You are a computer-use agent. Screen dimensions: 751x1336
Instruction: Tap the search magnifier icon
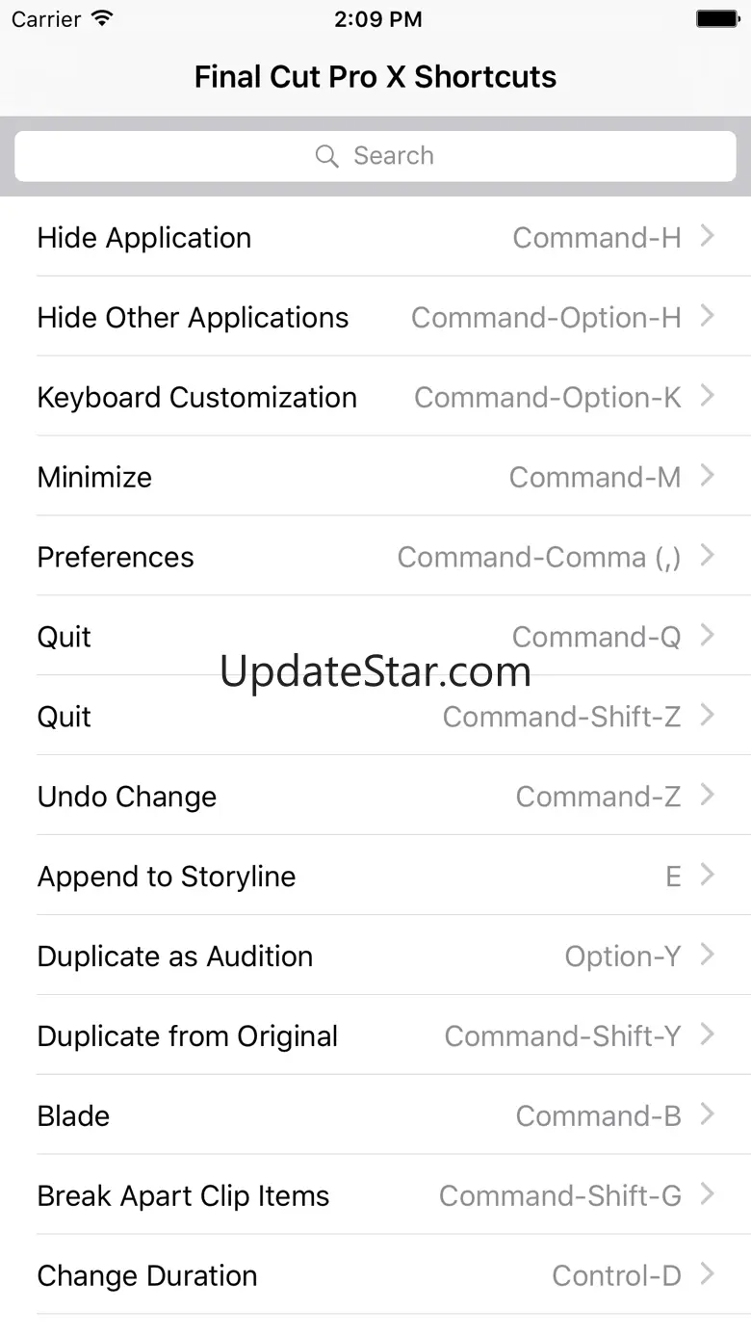tap(327, 156)
